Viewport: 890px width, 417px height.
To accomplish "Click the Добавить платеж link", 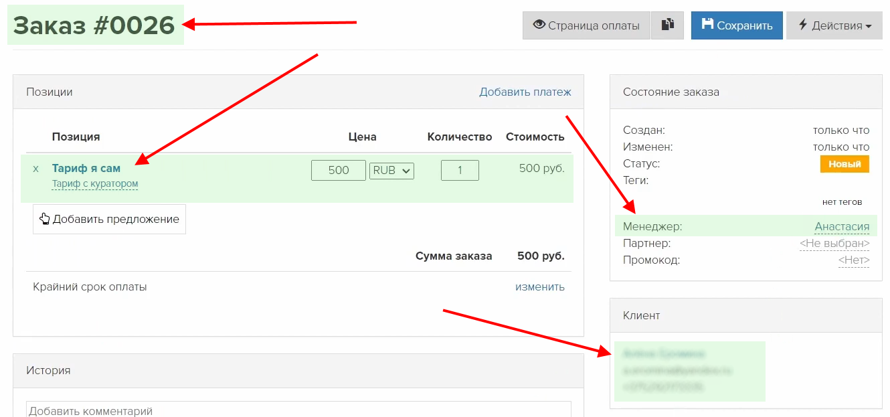I will 525,92.
